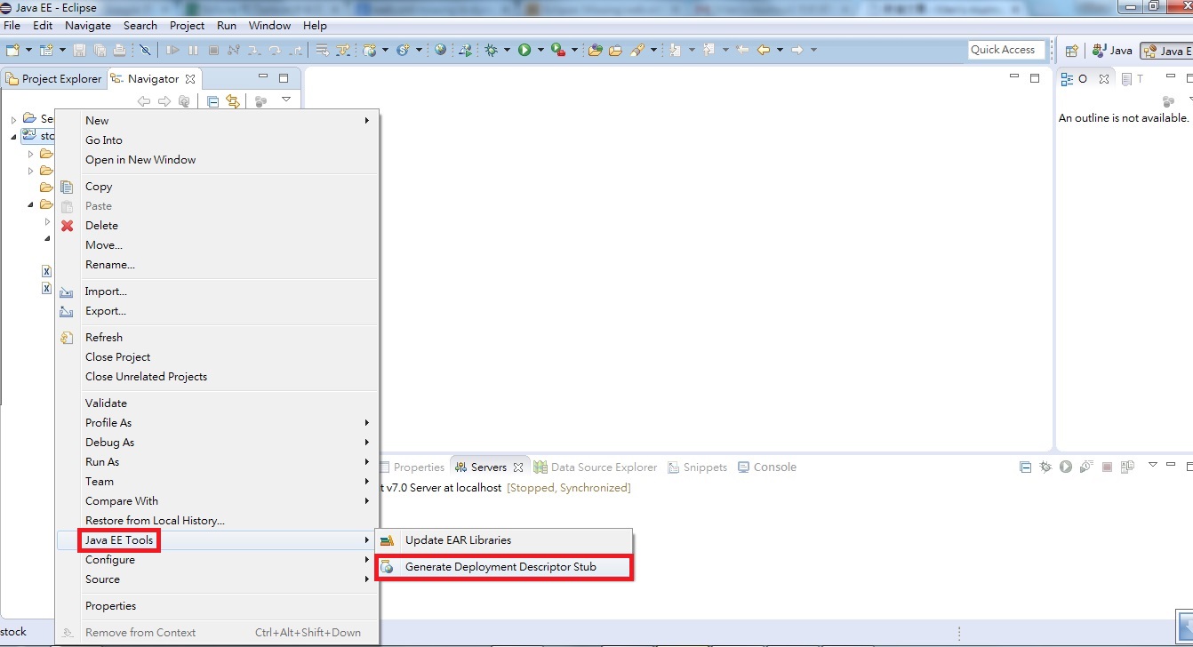Viewport: 1193px width, 647px height.
Task: Select Generate Deployment Descriptor Stub
Action: click(502, 567)
